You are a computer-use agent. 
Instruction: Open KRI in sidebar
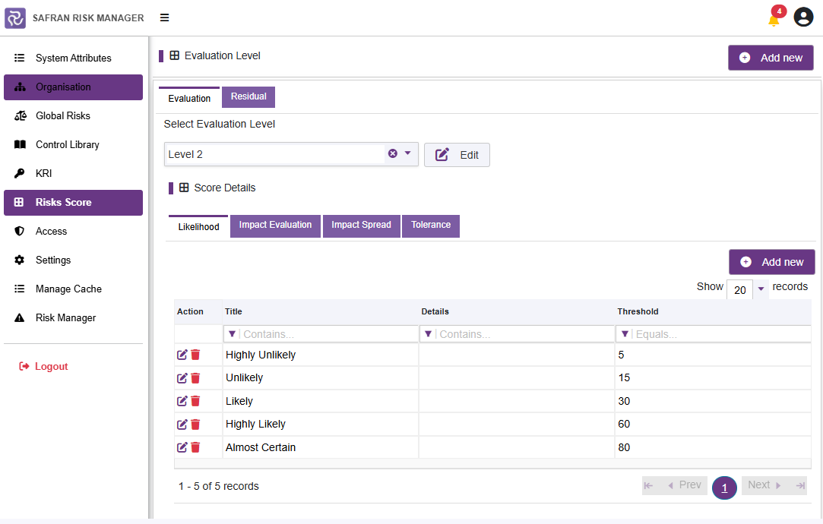(x=73, y=174)
